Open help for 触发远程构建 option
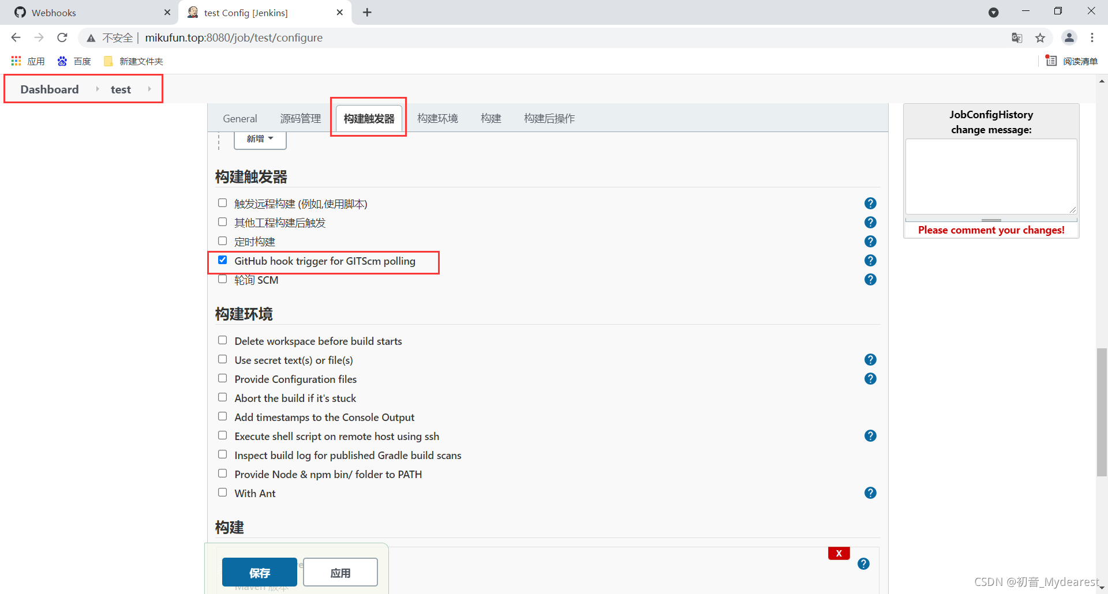1108x594 pixels. [x=870, y=204]
